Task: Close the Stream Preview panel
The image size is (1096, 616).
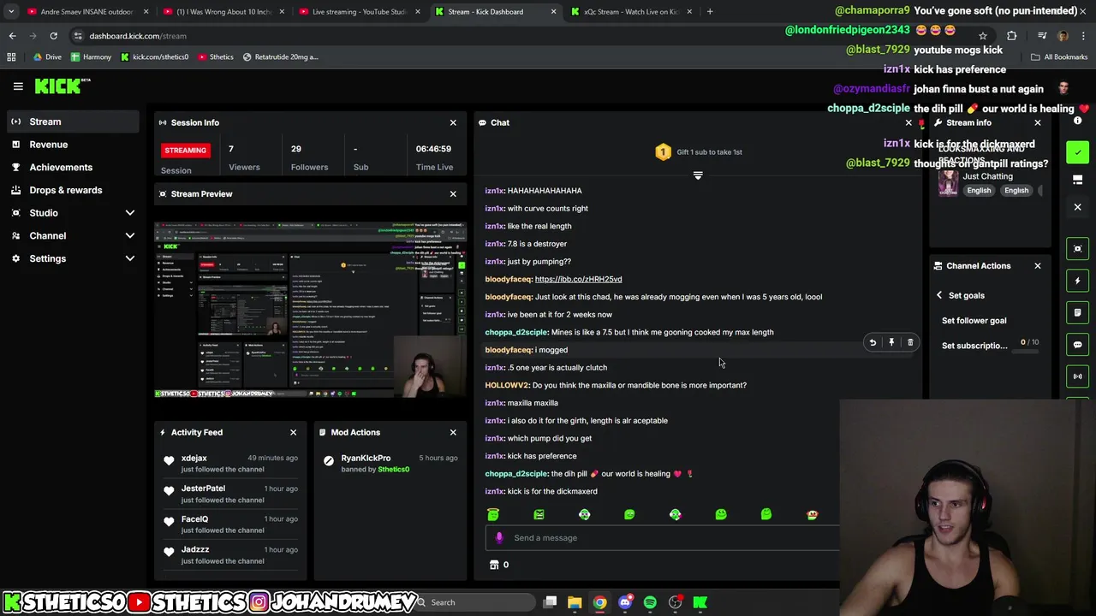Action: pyautogui.click(x=453, y=194)
